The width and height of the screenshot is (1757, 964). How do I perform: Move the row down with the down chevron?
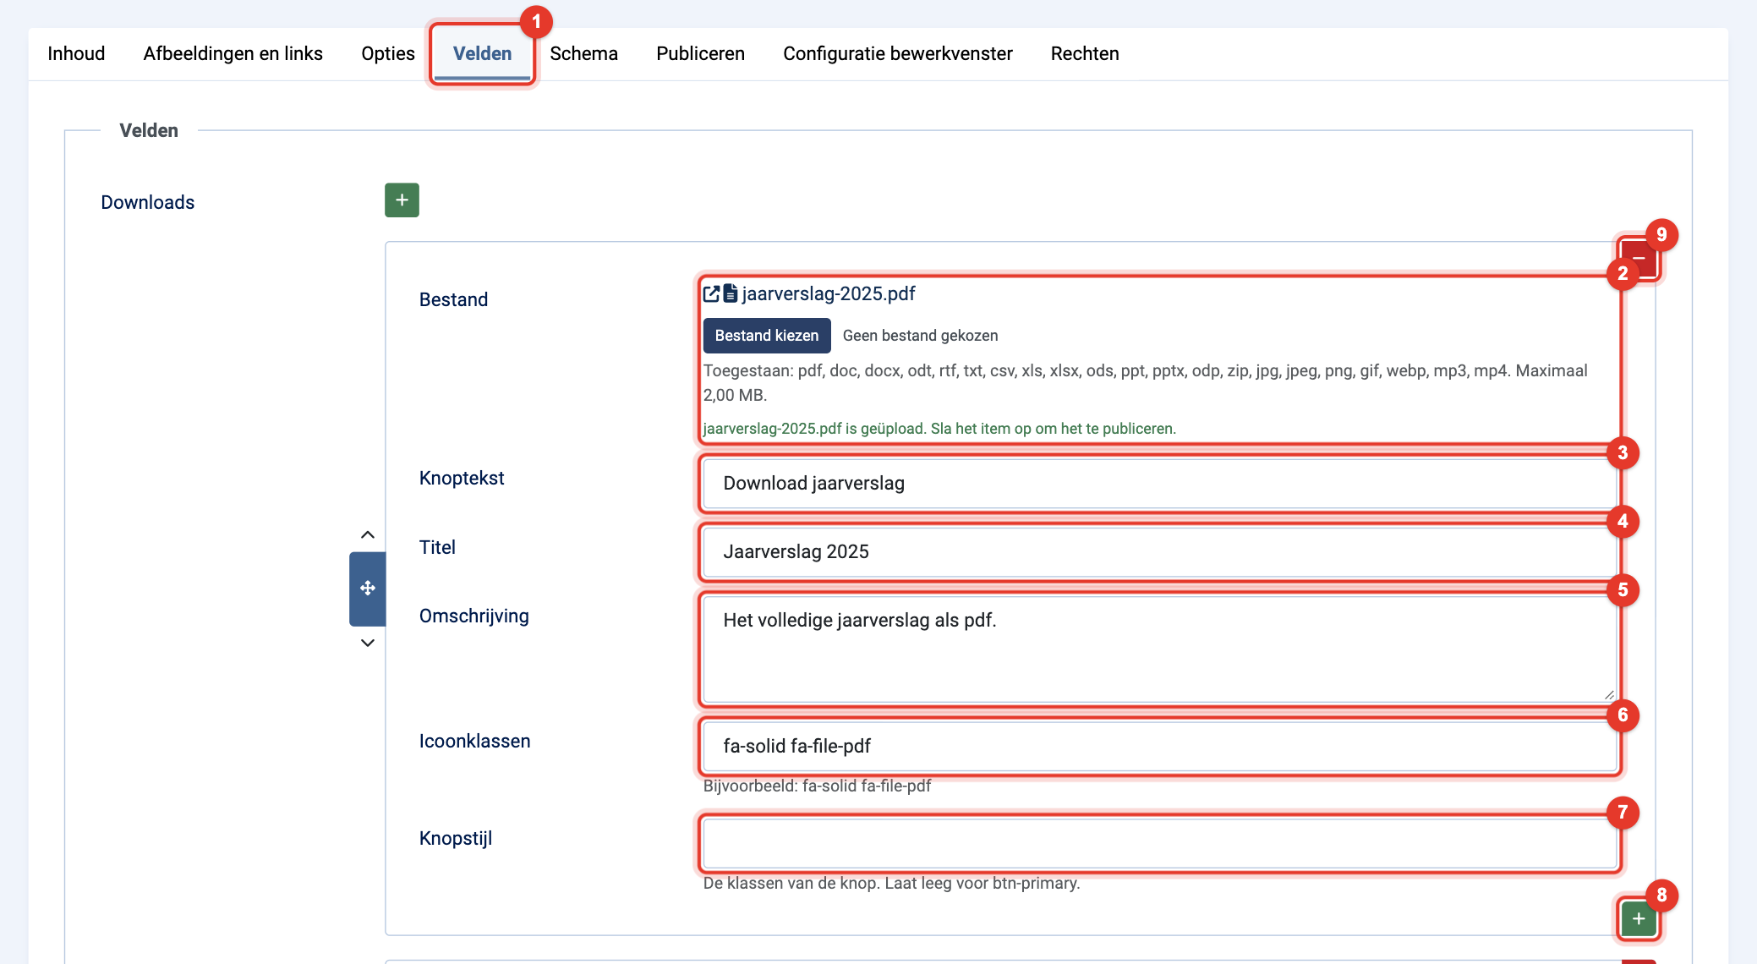point(367,643)
